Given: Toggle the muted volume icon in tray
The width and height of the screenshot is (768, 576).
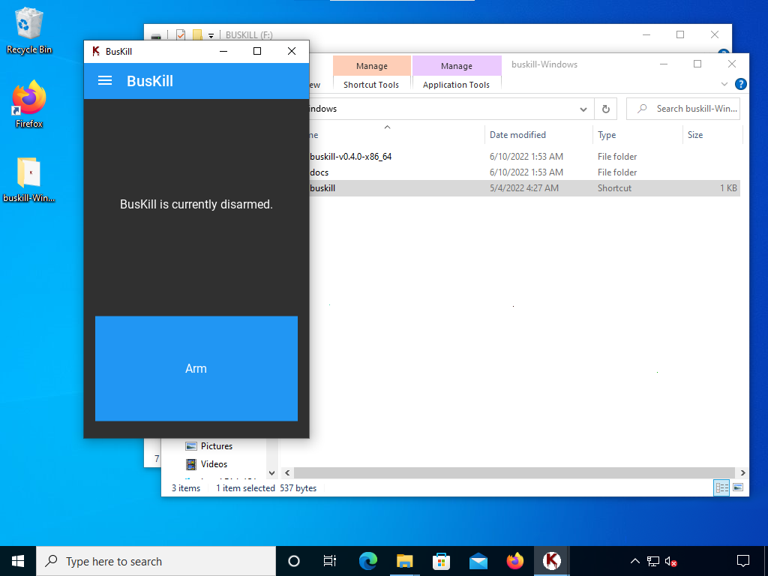Looking at the screenshot, I should (x=671, y=561).
